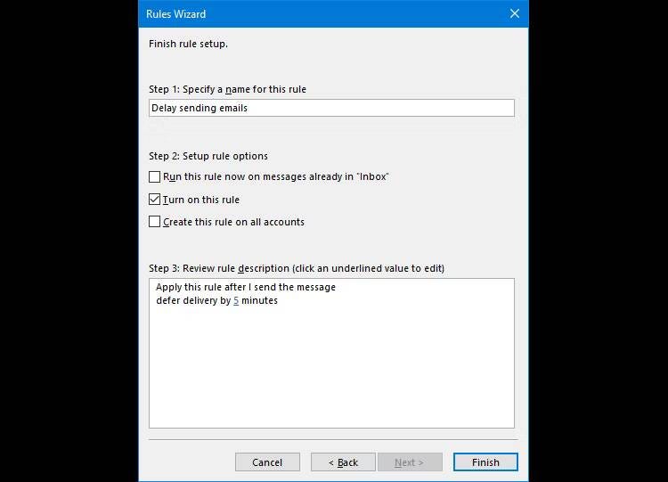Click the 'Rules Wizard' title bar text
The image size is (668, 482).
click(176, 14)
